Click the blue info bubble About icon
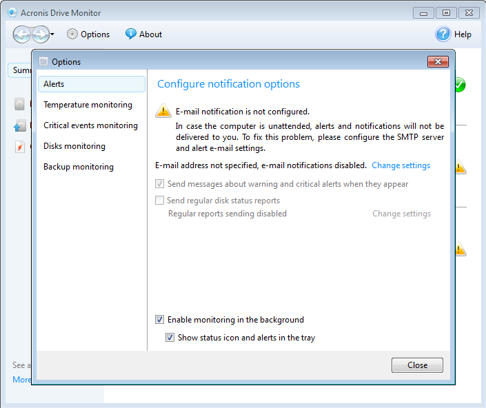486x408 pixels. pos(130,34)
